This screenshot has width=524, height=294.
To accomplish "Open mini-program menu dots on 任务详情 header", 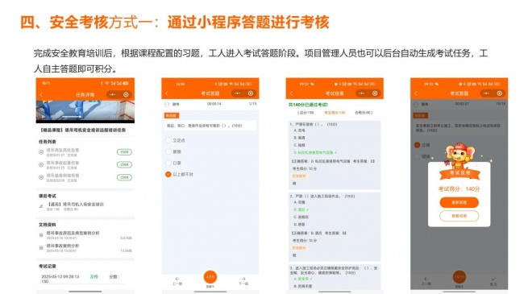I will tap(113, 94).
